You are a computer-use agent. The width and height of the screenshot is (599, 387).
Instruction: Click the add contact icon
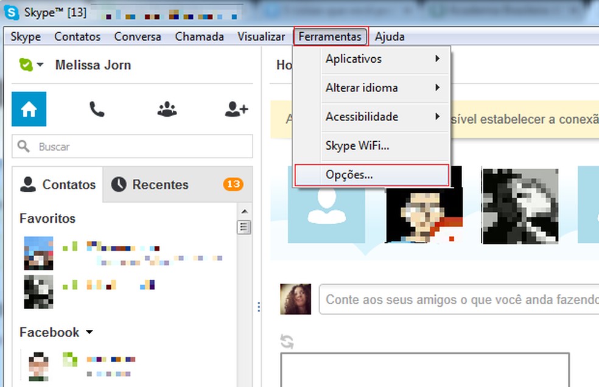coord(236,109)
